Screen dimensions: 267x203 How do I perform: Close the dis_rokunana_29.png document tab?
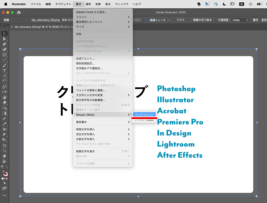pos(12,27)
